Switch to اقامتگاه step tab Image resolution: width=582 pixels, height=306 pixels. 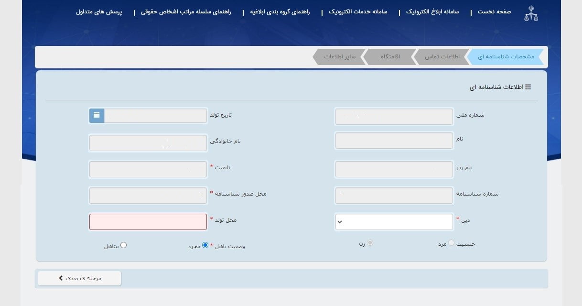[390, 56]
